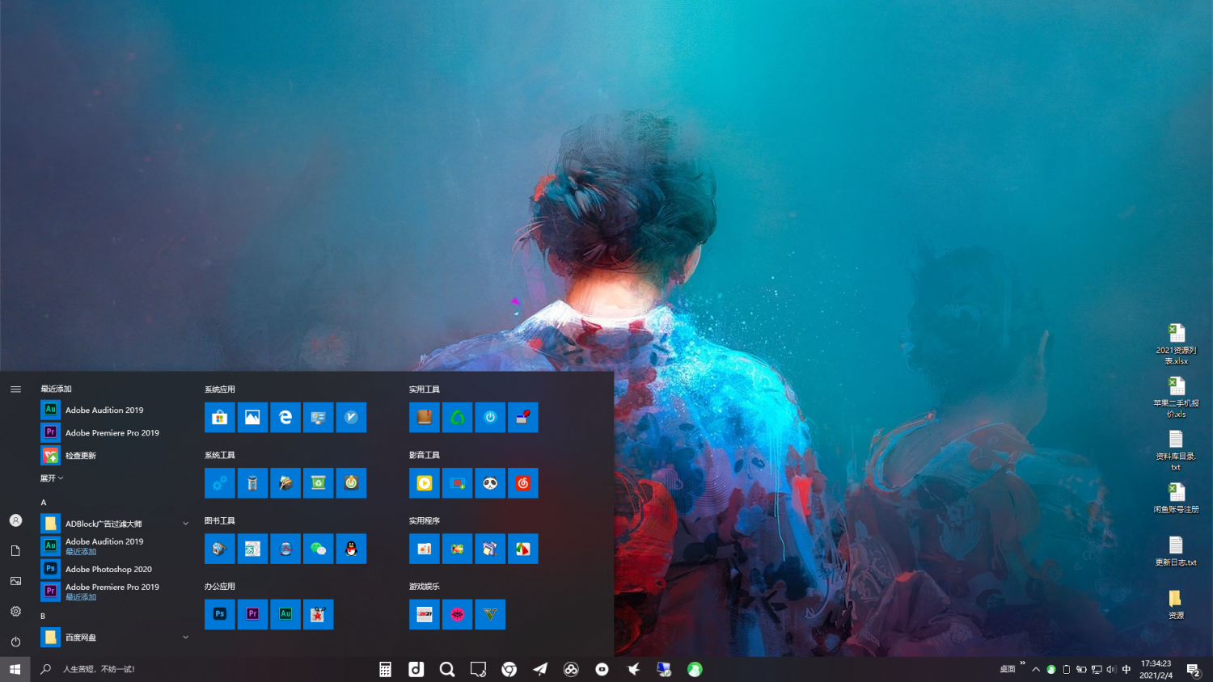Open Adobe Premiere Pro 2019 under letter A
1213x682 pixels.
[x=116, y=591]
